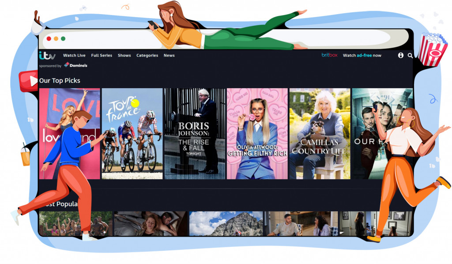Open the News section
452x264 pixels.
(169, 55)
